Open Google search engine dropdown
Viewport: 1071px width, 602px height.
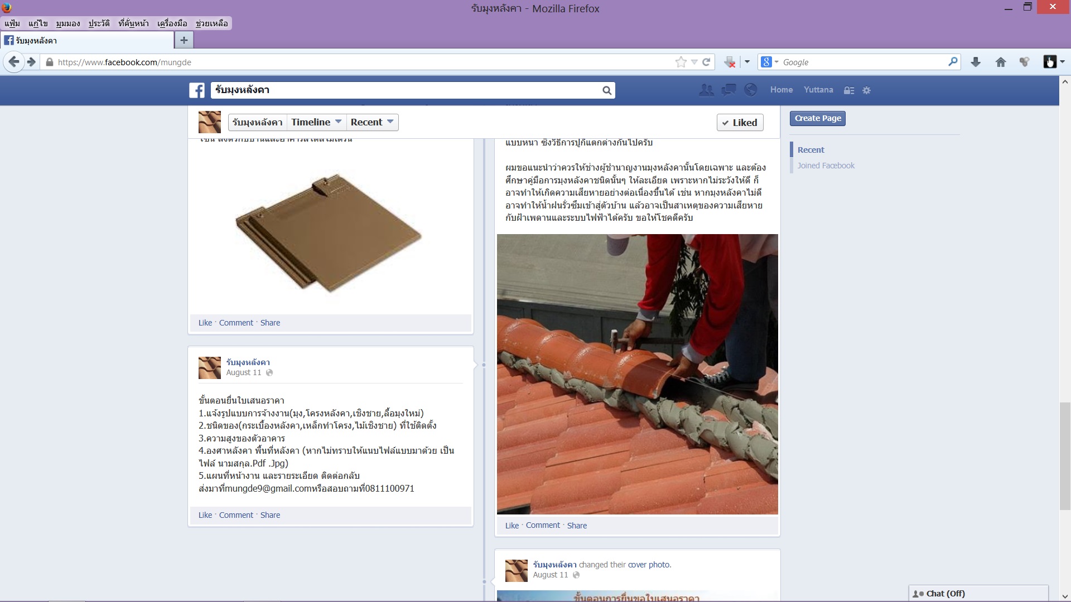[770, 62]
